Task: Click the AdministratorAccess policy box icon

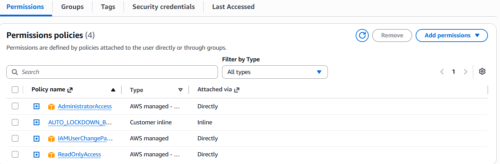Action: 51,107
